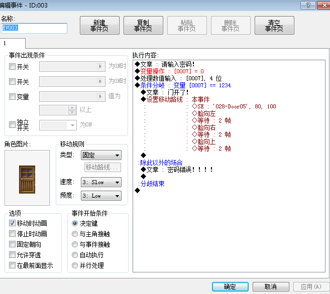Viewport: 330px width, 294px height.
Task: Select the 变量操作 [0007] = 0 command
Action: (169, 71)
